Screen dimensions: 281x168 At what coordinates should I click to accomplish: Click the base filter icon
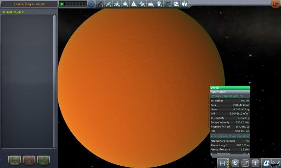click(151, 4)
